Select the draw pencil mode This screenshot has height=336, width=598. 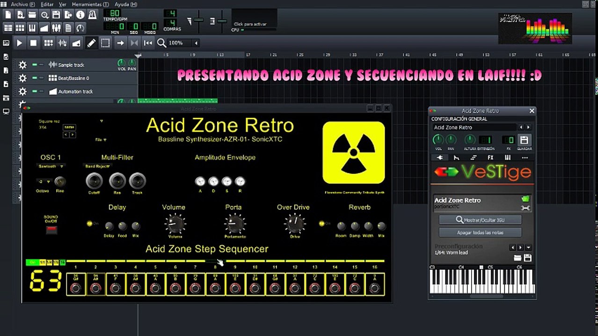[x=91, y=43]
